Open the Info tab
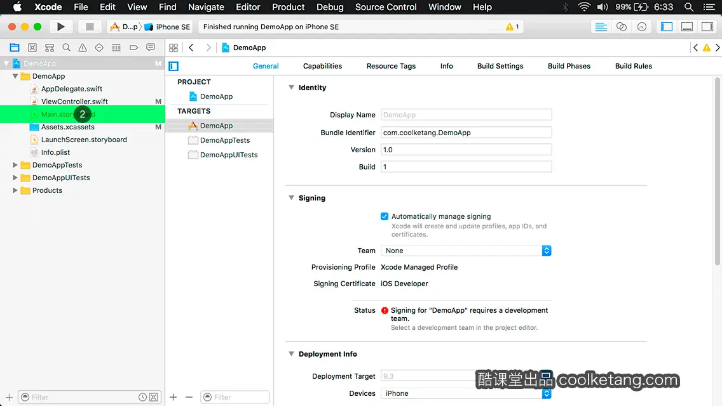The width and height of the screenshot is (722, 406). [x=446, y=66]
